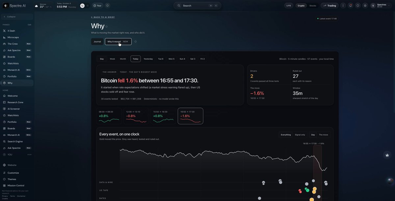This screenshot has width=395, height=201.
Task: Open pinned Monarch AI item
Action: click(17, 70)
